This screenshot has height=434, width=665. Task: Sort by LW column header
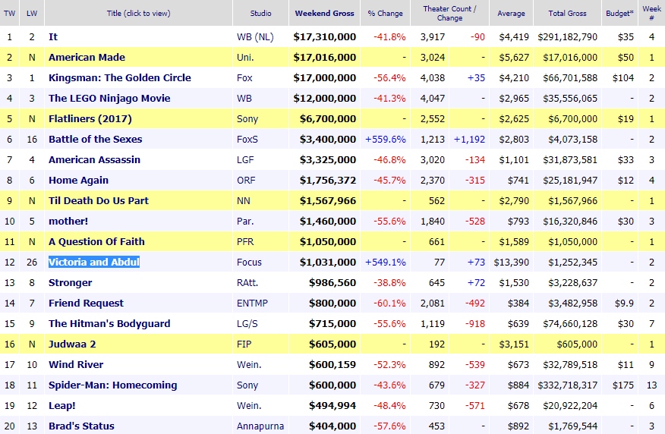[x=32, y=13]
